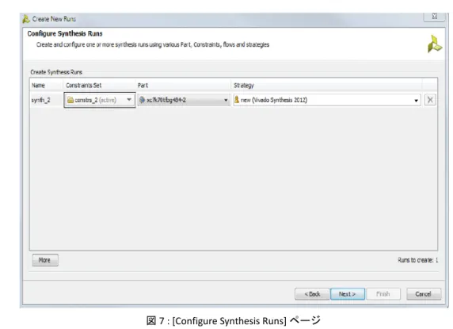Image resolution: width=453 pixels, height=329 pixels.
Task: Click the part chip icon beside xc7k70tfbg484-2
Action: click(x=142, y=100)
